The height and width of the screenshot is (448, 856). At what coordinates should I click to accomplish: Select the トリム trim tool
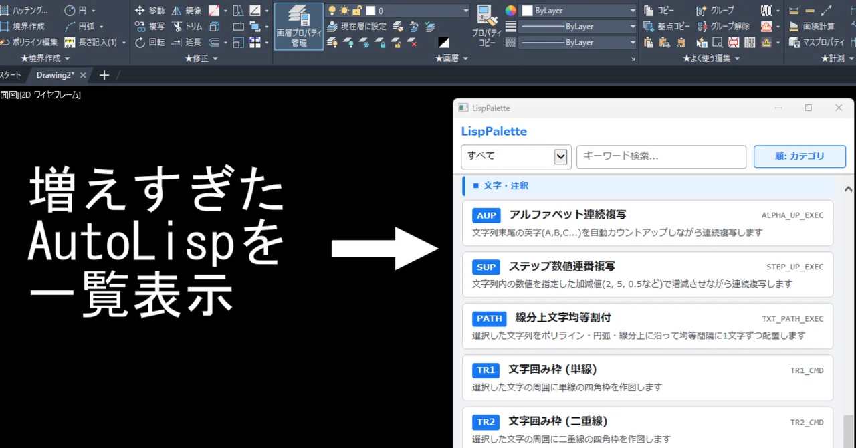(187, 27)
